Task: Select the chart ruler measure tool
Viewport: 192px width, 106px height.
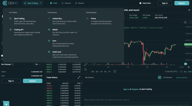Action: click(85, 65)
